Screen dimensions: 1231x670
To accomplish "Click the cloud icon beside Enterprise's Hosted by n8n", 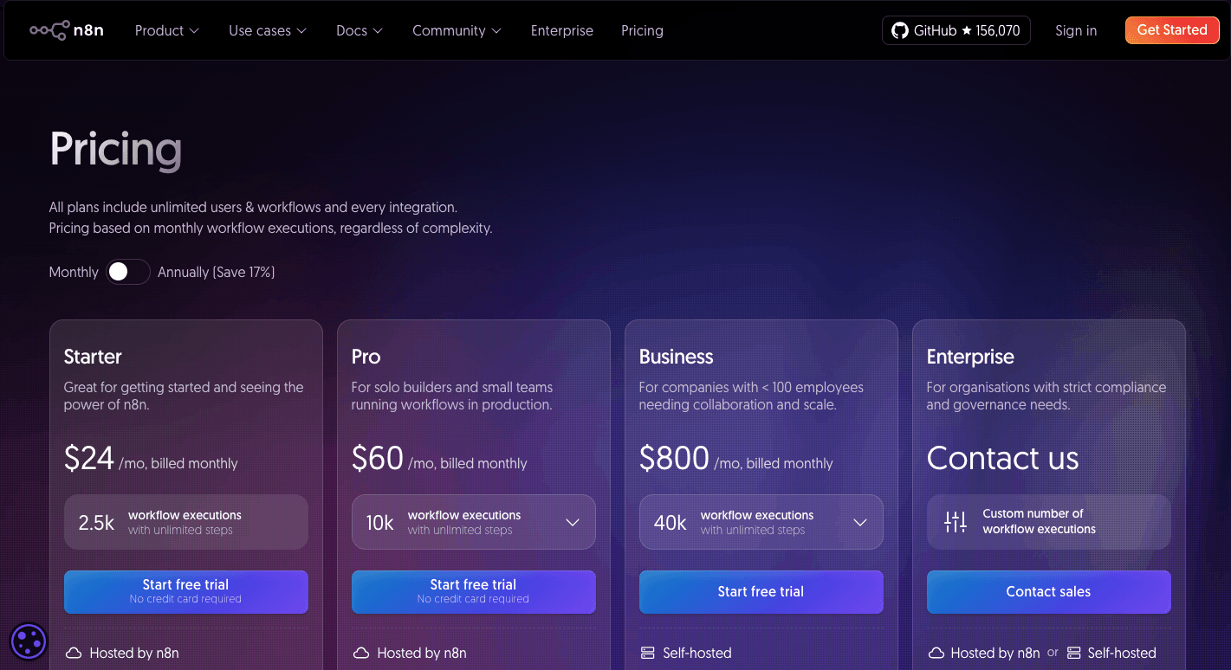I will coord(935,653).
